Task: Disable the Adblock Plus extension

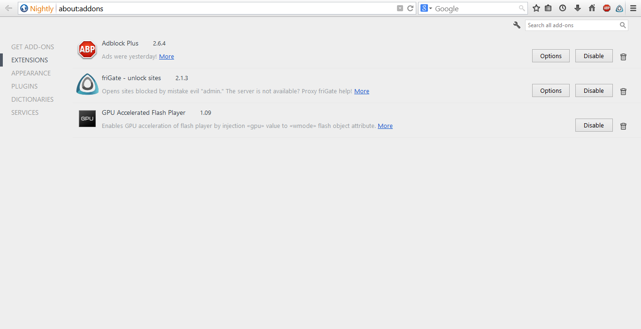Action: (594, 56)
